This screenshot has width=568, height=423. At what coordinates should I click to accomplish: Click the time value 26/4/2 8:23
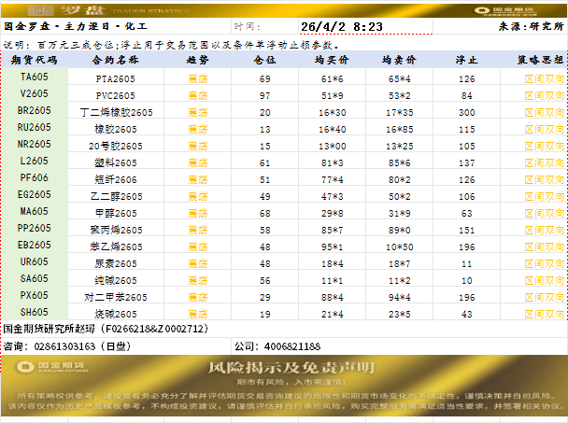coord(342,26)
